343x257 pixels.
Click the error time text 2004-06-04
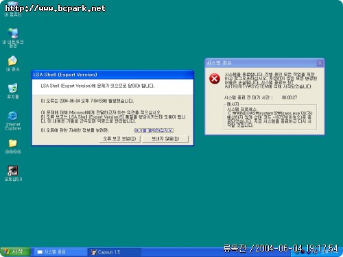point(69,101)
